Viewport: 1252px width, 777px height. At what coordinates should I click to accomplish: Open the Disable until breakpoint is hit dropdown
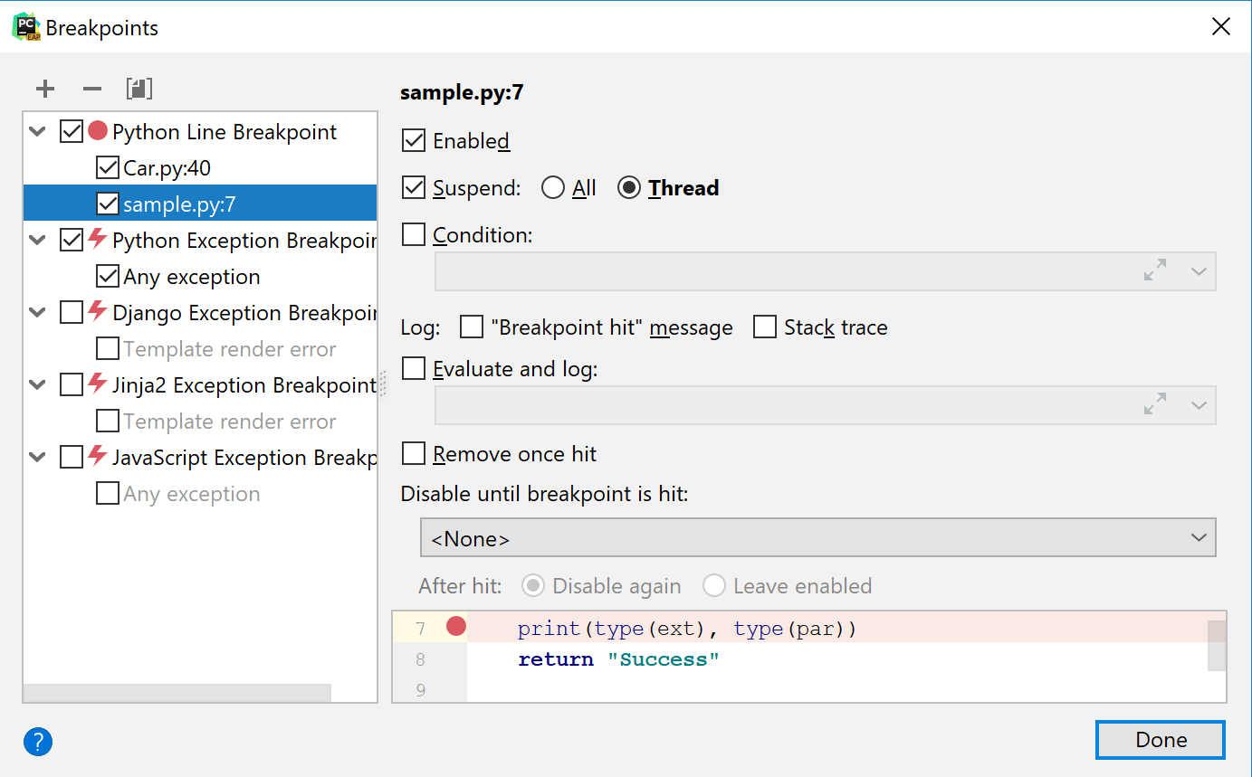point(817,538)
